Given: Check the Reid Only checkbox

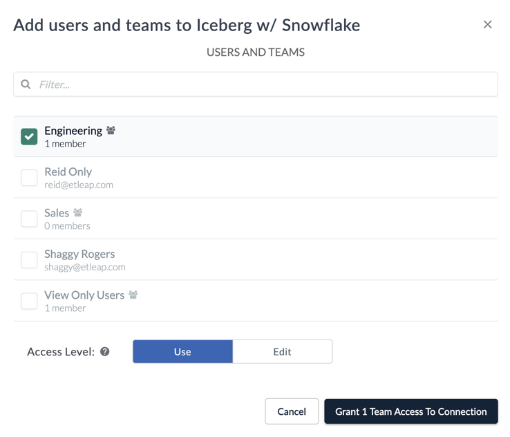Looking at the screenshot, I should pyautogui.click(x=29, y=178).
